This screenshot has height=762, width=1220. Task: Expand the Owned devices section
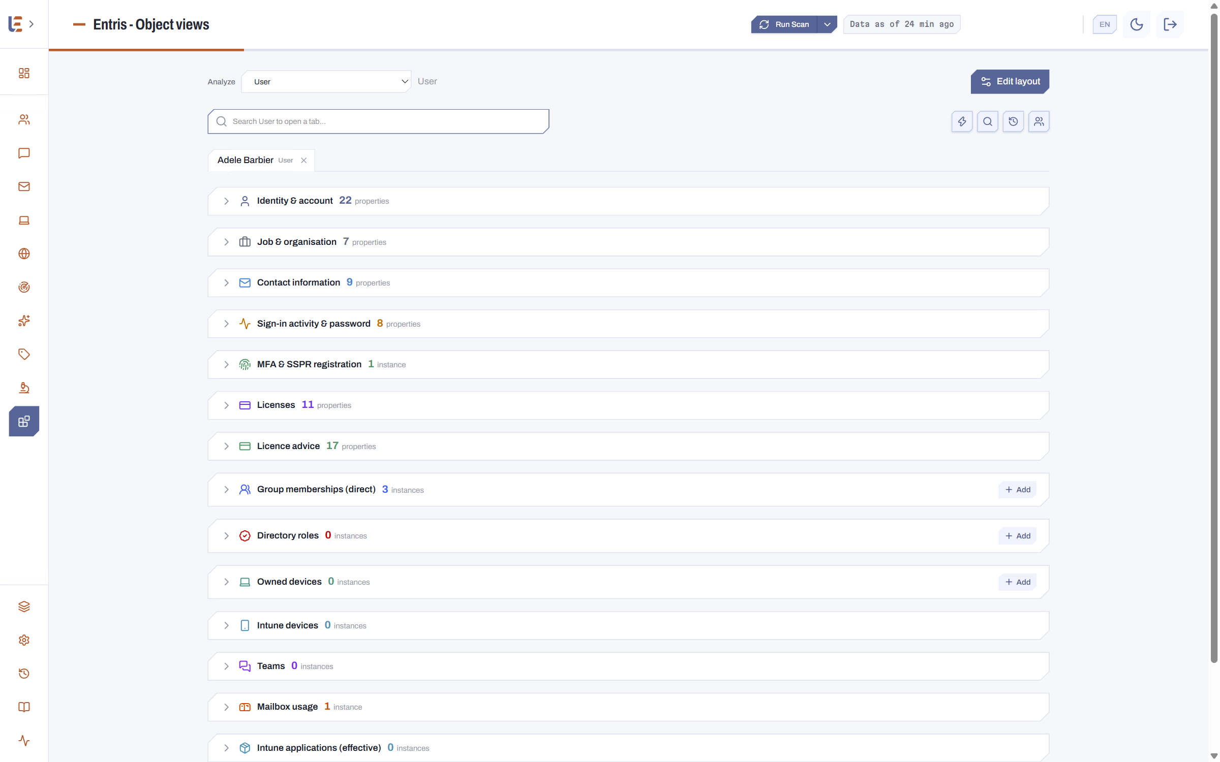[x=628, y=582]
